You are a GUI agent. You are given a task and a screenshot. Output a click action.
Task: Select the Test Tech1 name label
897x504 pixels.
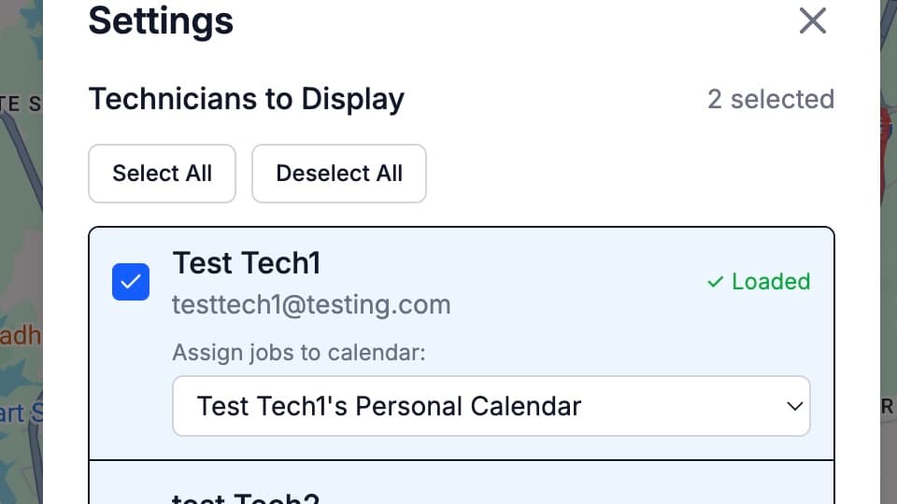pos(247,263)
